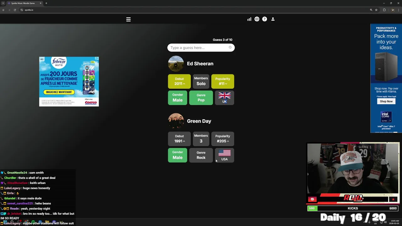This screenshot has width=402, height=226.
Task: Click the GreatNestle24 sam smith message
Action: [x=23, y=173]
